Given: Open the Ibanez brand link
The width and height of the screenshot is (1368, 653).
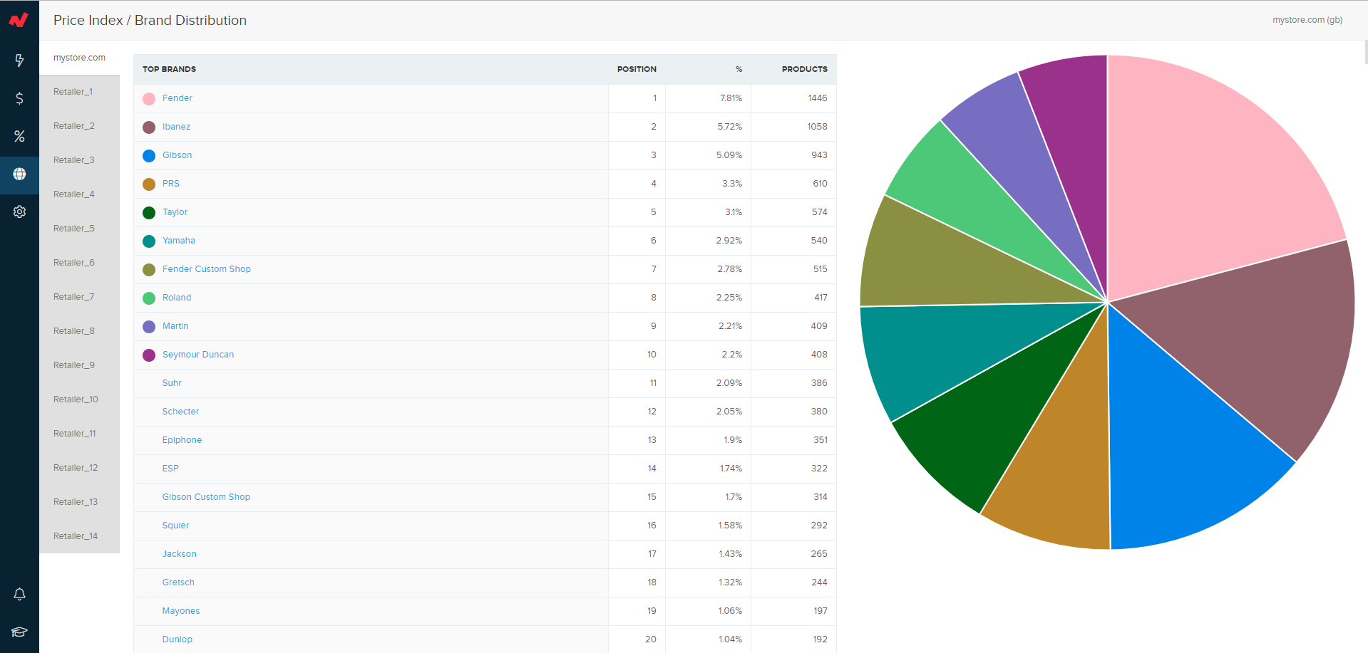Looking at the screenshot, I should coord(176,127).
